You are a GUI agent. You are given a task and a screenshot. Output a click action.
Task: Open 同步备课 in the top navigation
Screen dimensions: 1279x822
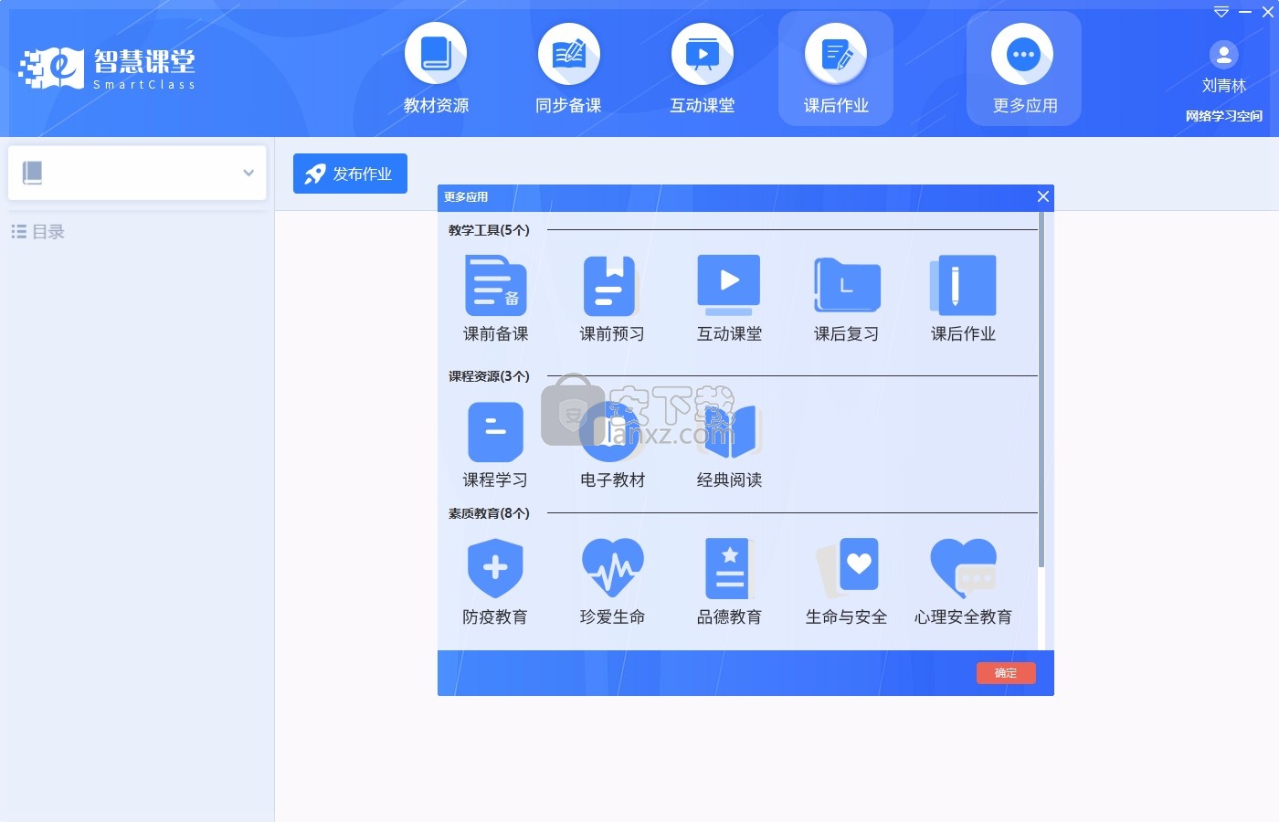tap(568, 69)
